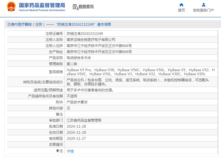Click the 注册证编号 row label
This screenshot has height=157, width=221.
click(54, 34)
